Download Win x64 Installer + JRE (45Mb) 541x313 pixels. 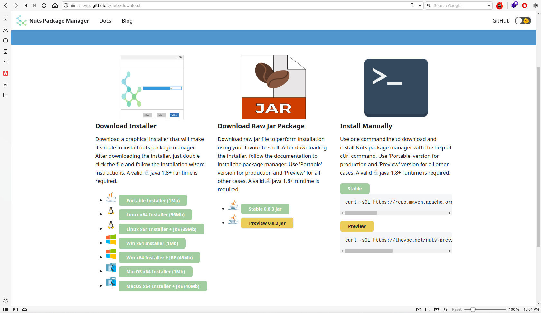[159, 257]
